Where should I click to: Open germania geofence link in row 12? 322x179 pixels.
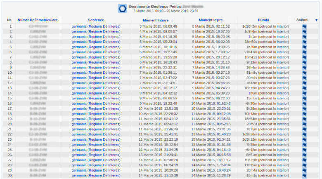pyautogui.click(x=96, y=83)
